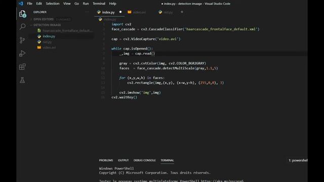Switch to the PROBLEMS panel tab
This screenshot has height=182, width=324.
(x=106, y=160)
